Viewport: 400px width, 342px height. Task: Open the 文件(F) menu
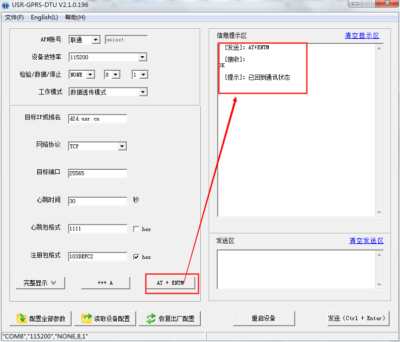[x=14, y=17]
